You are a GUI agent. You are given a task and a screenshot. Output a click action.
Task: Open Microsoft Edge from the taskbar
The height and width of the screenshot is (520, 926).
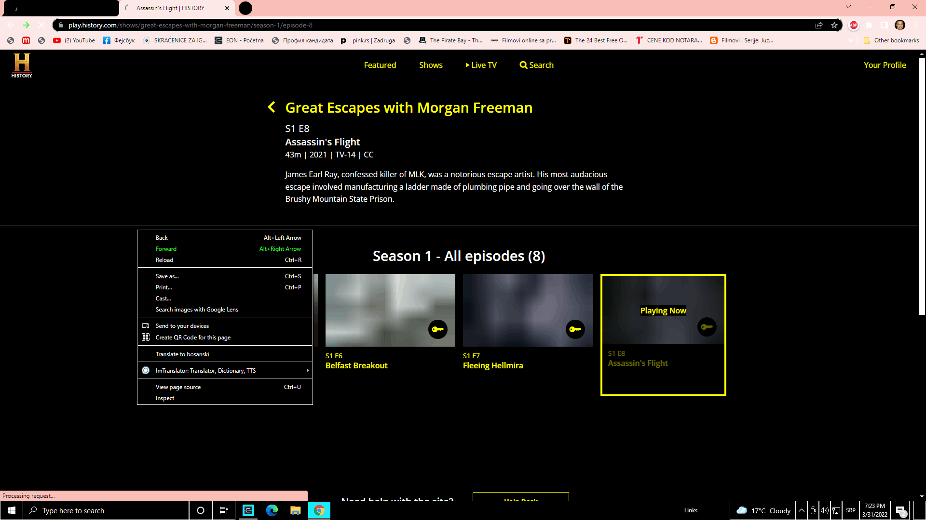[x=272, y=510]
